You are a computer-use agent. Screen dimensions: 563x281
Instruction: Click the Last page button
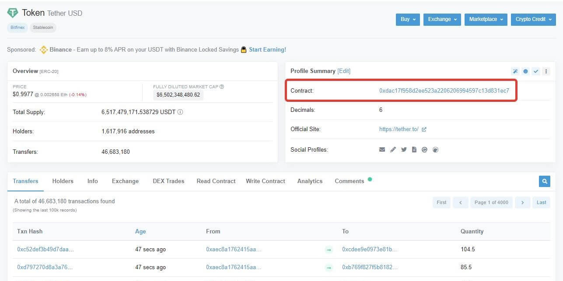click(542, 202)
